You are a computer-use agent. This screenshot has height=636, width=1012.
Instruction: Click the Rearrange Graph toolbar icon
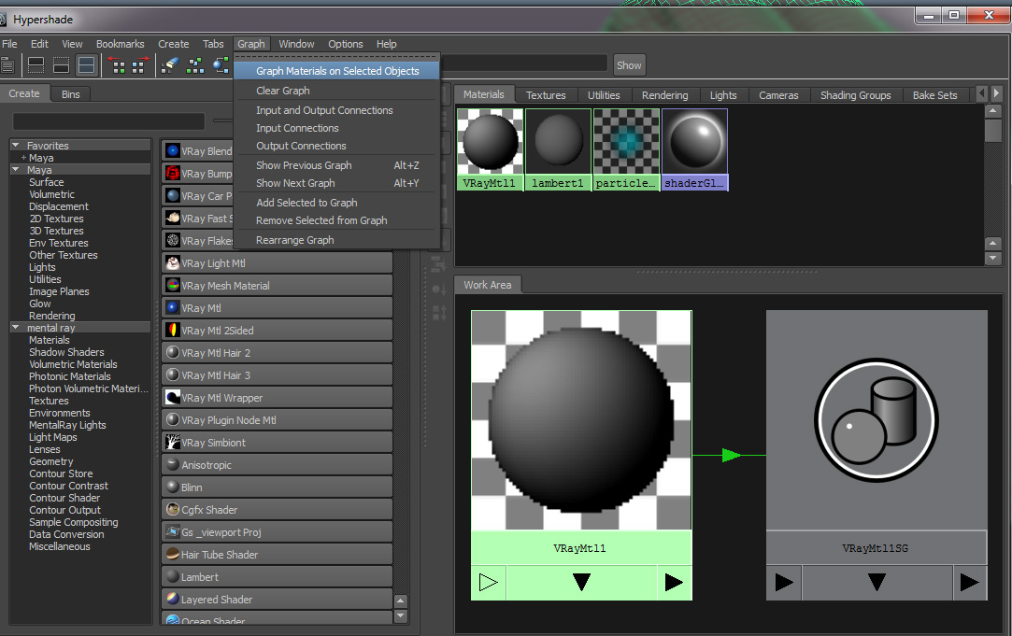[x=195, y=64]
